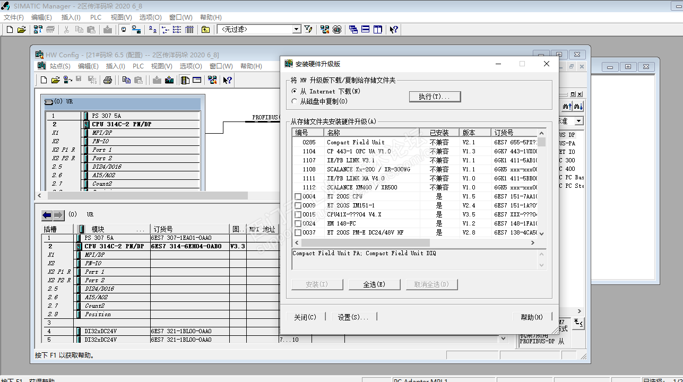Tile windows horizontally using toolbar icon

coord(366,30)
